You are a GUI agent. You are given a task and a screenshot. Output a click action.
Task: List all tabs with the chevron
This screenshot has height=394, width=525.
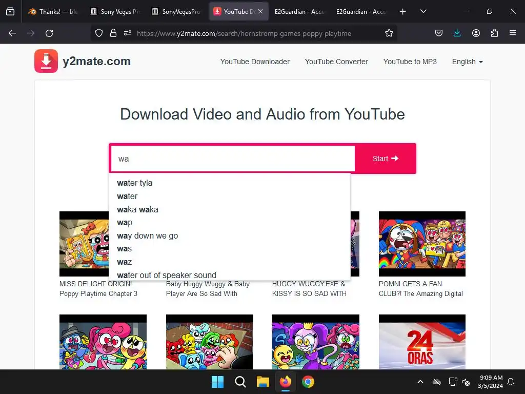(x=423, y=11)
